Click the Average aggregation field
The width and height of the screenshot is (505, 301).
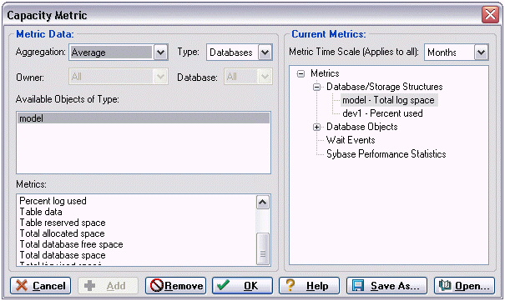(111, 52)
